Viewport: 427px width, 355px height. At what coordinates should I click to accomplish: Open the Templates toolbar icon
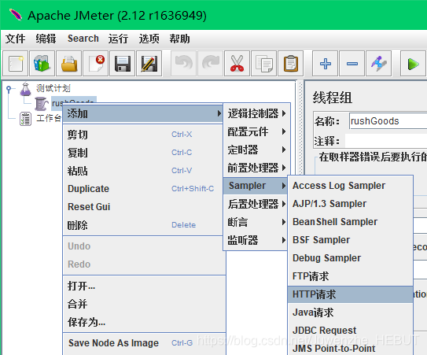42,64
